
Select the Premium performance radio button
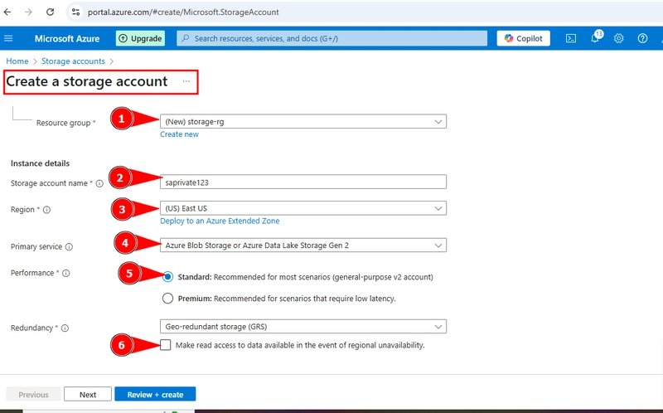pos(167,299)
